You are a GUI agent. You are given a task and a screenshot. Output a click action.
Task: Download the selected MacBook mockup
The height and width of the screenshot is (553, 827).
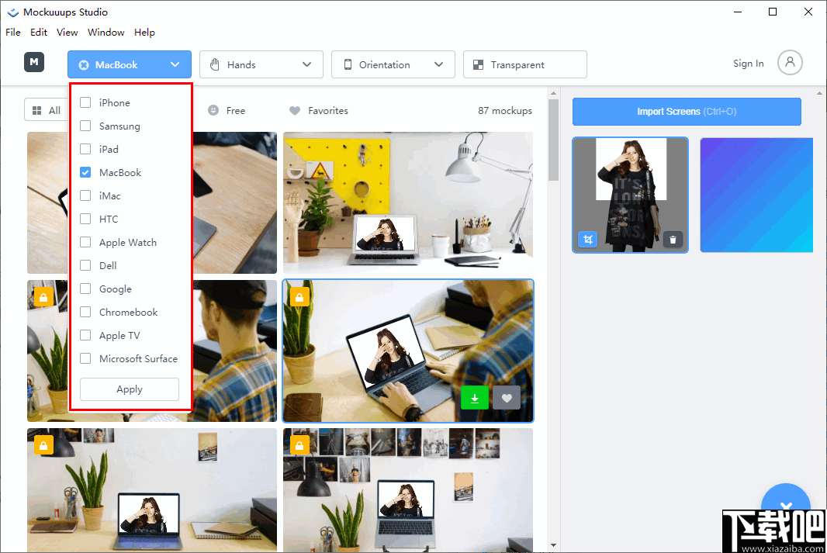474,397
